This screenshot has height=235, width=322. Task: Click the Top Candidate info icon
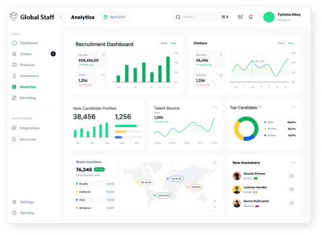[x=260, y=107]
